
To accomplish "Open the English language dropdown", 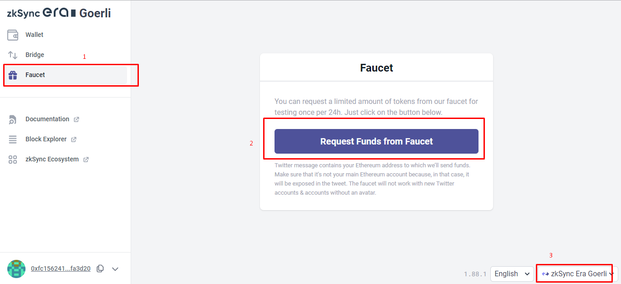I will pyautogui.click(x=512, y=274).
